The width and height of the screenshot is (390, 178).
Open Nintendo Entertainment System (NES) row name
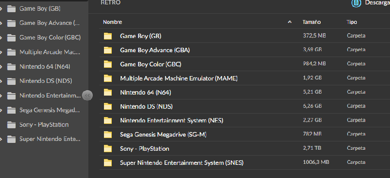point(172,120)
